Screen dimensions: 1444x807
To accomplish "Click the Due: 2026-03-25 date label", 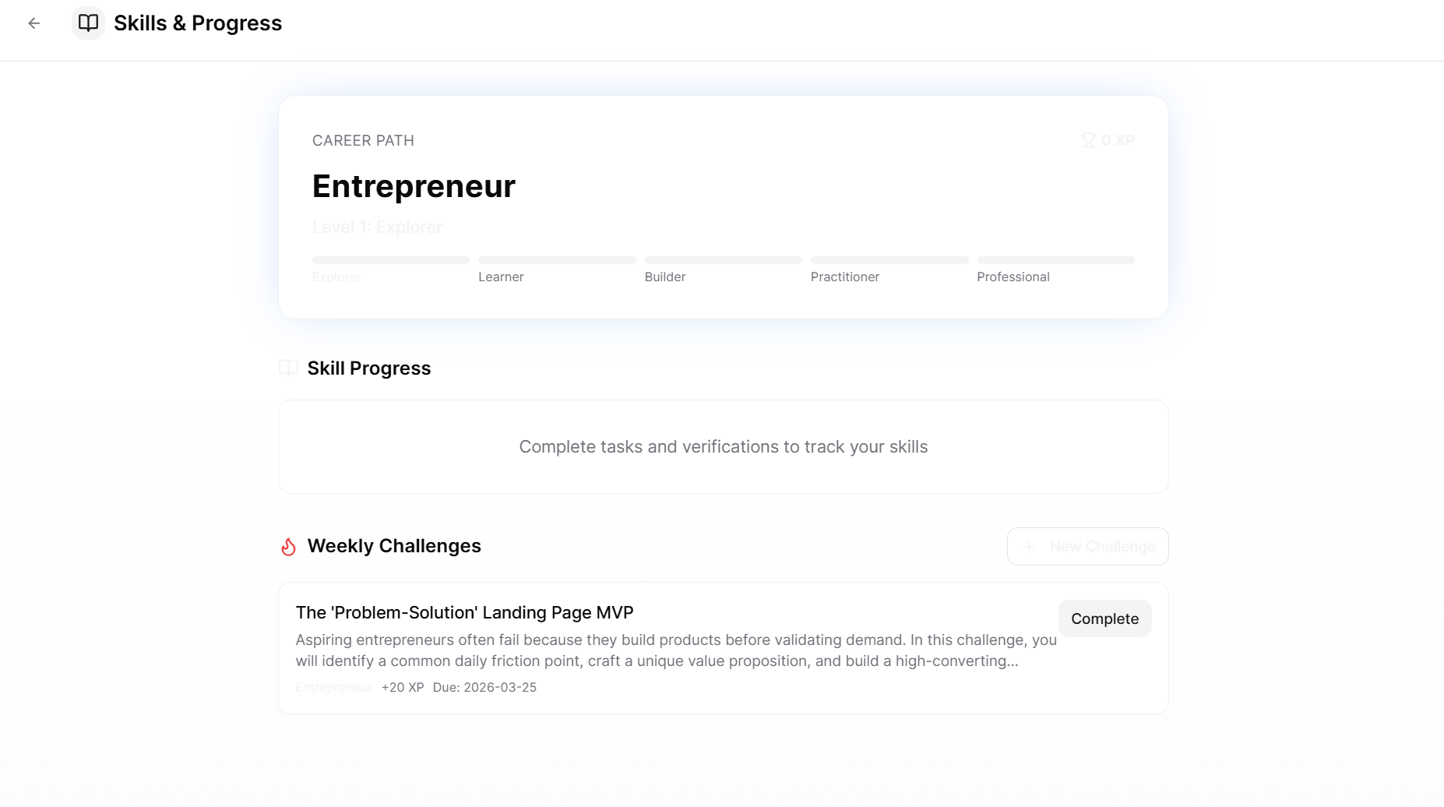I will pyautogui.click(x=484, y=687).
